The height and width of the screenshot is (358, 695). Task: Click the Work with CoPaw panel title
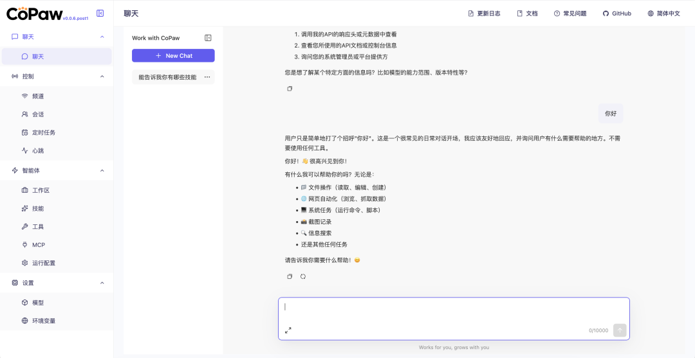tap(156, 38)
